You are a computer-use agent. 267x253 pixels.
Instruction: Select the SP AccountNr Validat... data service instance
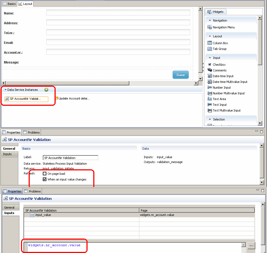pyautogui.click(x=26, y=99)
